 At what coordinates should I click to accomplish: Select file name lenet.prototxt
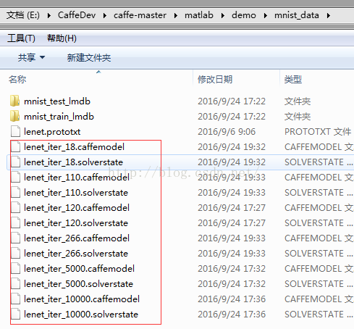52,132
